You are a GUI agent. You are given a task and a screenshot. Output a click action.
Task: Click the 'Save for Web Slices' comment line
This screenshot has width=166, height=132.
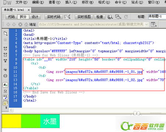(61, 55)
